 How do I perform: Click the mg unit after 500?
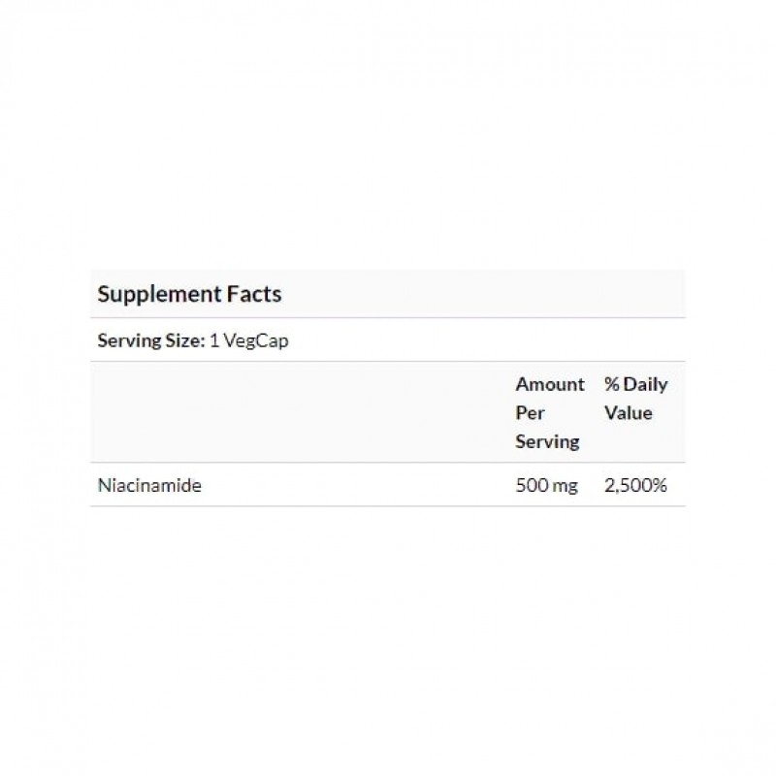(x=565, y=487)
